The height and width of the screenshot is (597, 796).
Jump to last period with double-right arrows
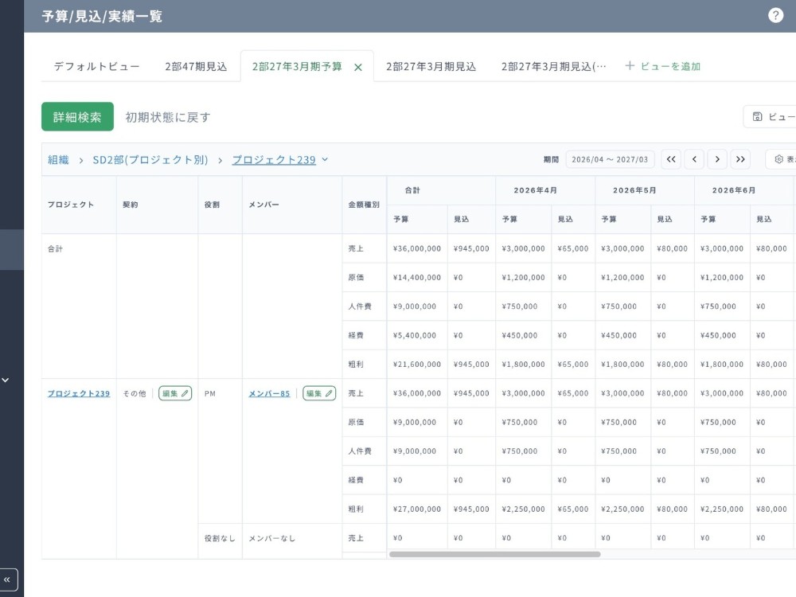coord(740,159)
